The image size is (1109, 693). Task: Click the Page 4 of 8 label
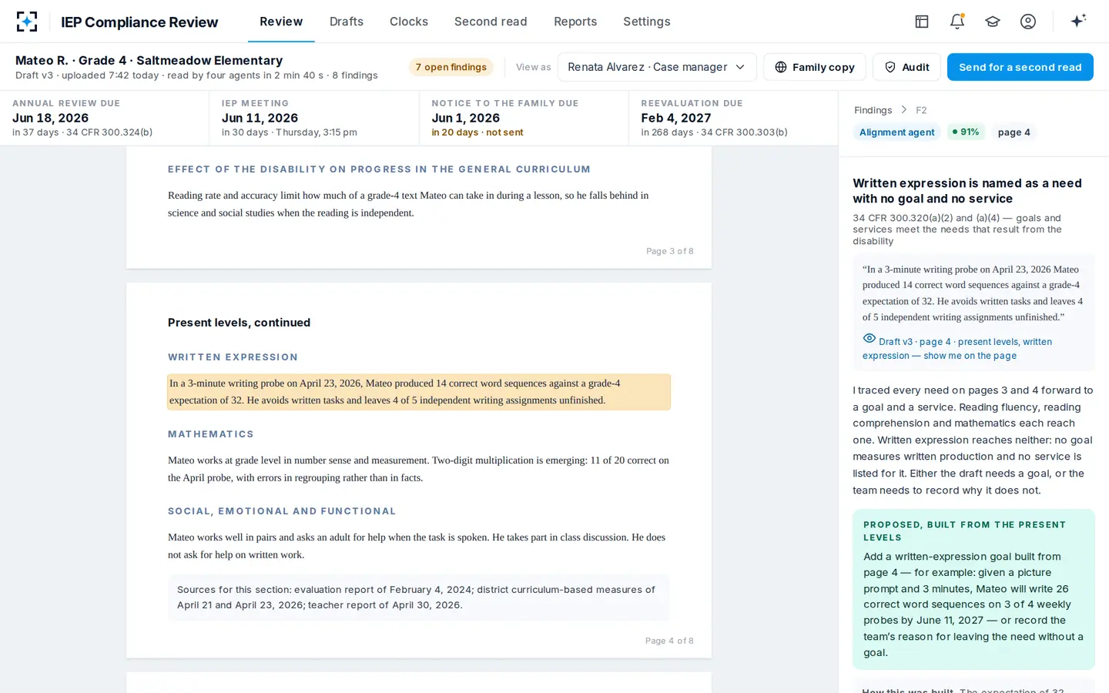pyautogui.click(x=669, y=641)
